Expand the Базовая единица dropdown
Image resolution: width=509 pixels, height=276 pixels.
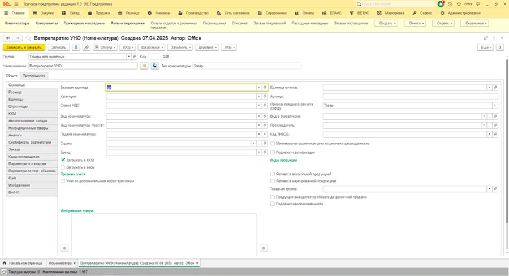[258, 87]
